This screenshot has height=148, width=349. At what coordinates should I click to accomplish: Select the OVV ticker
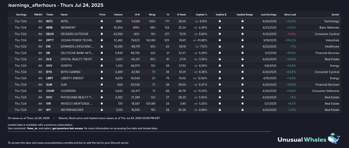click(49, 66)
